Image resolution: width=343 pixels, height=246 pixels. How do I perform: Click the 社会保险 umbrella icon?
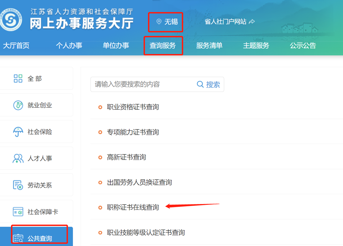point(18,132)
